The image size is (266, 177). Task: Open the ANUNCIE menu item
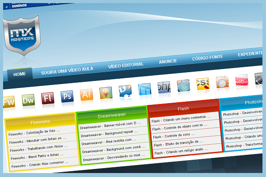[168, 61]
